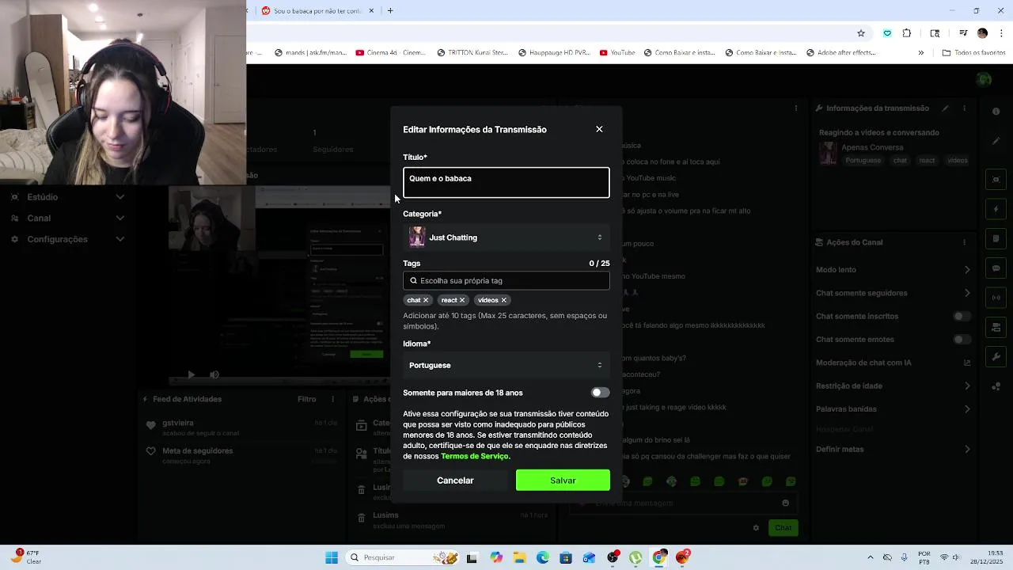Open Informações da transmissão panel options menu
1013x570 pixels.
[964, 108]
